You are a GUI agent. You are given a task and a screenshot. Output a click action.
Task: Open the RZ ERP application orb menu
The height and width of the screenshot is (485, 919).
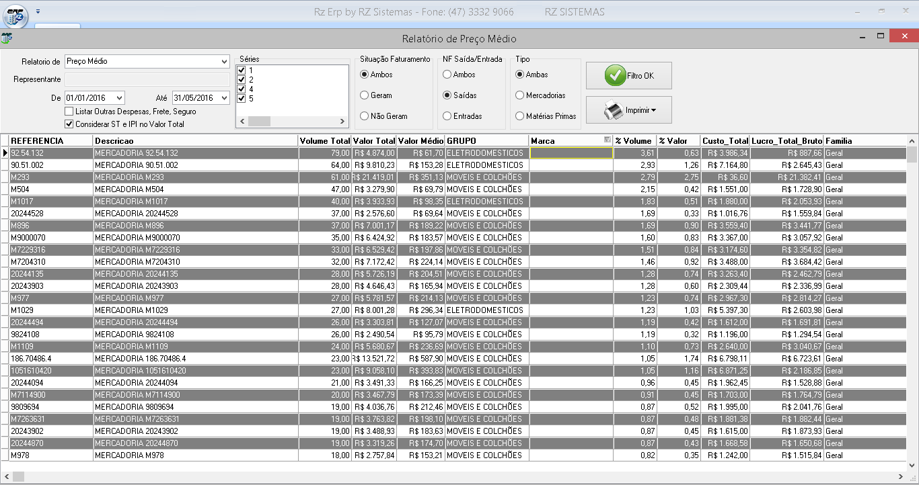tap(16, 14)
